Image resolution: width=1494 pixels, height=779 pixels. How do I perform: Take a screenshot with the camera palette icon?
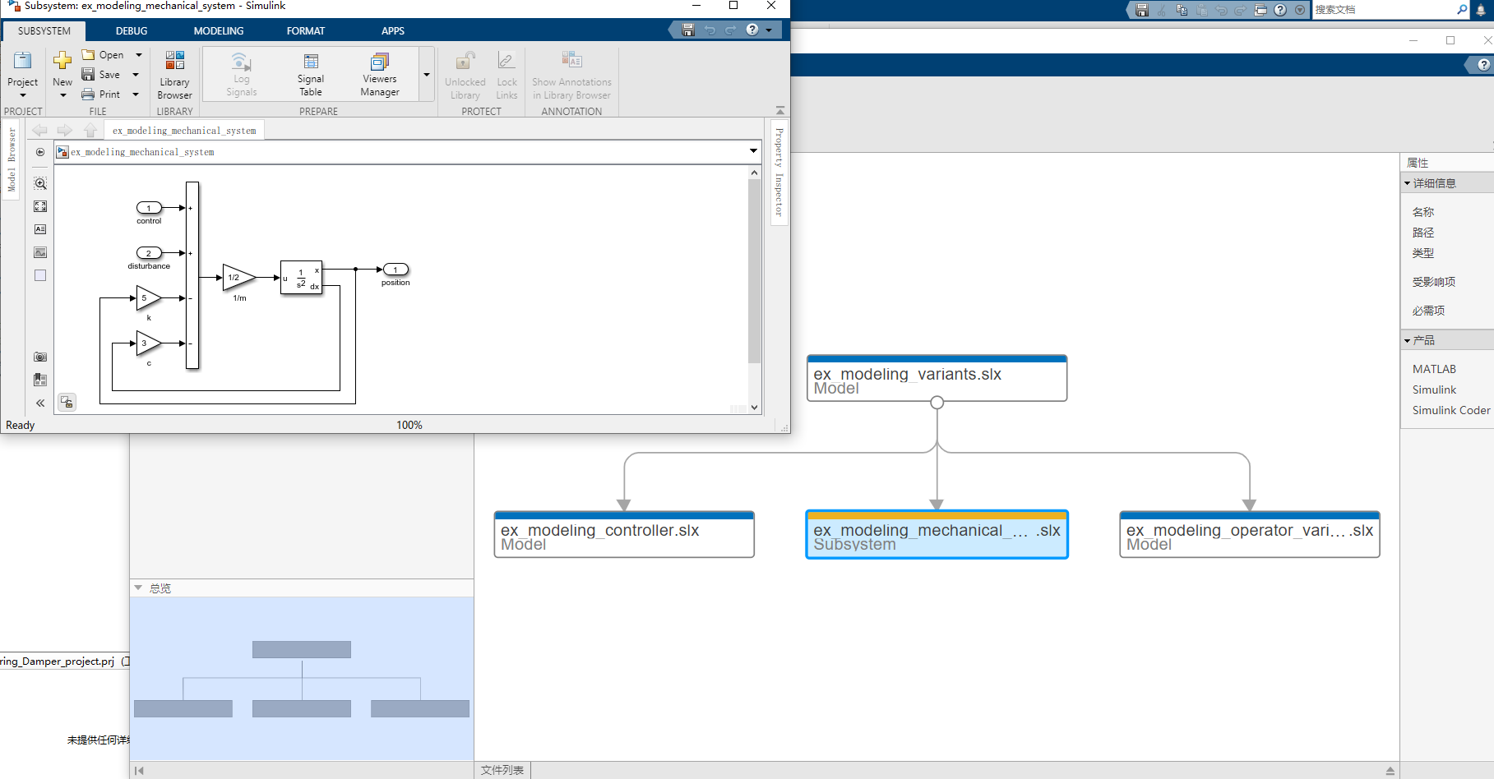click(39, 357)
